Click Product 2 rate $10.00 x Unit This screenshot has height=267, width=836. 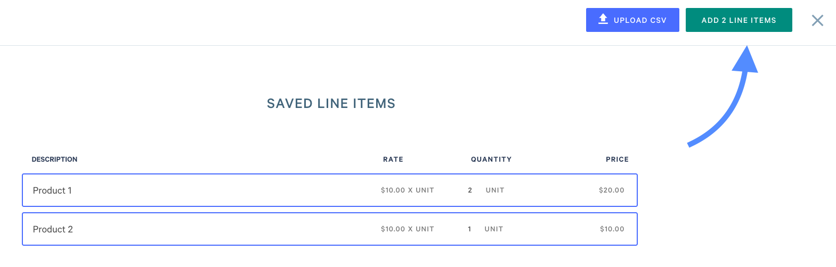[408, 229]
